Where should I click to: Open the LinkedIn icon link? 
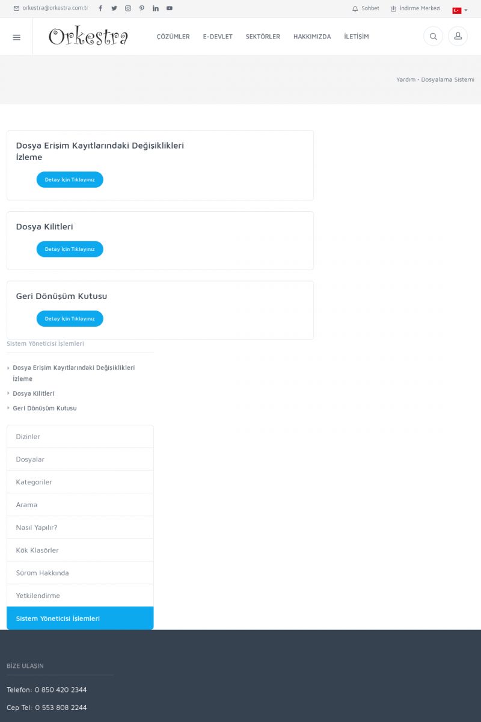[156, 8]
